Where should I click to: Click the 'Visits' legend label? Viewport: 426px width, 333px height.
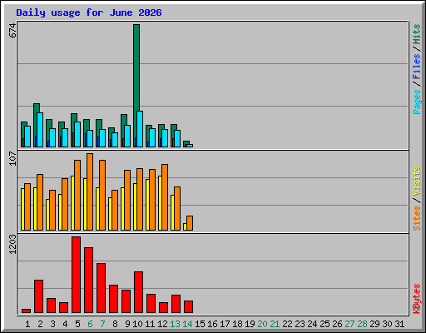[x=417, y=181]
